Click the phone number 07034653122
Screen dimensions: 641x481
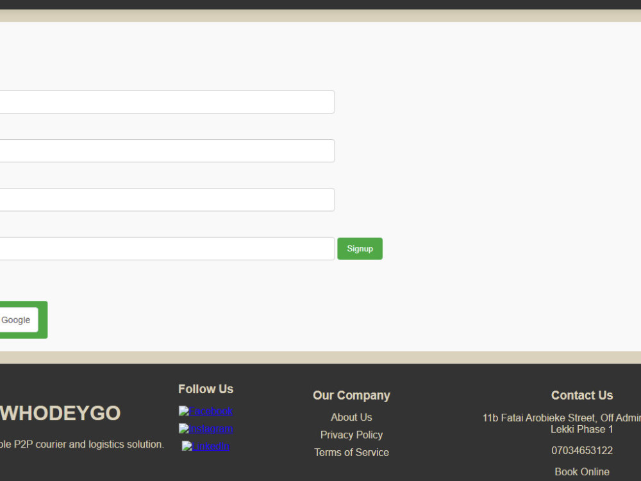pyautogui.click(x=582, y=450)
